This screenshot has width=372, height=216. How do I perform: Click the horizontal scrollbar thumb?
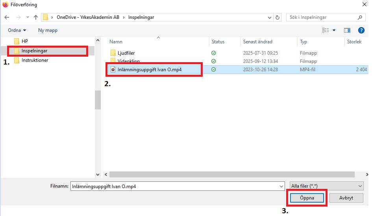point(232,175)
